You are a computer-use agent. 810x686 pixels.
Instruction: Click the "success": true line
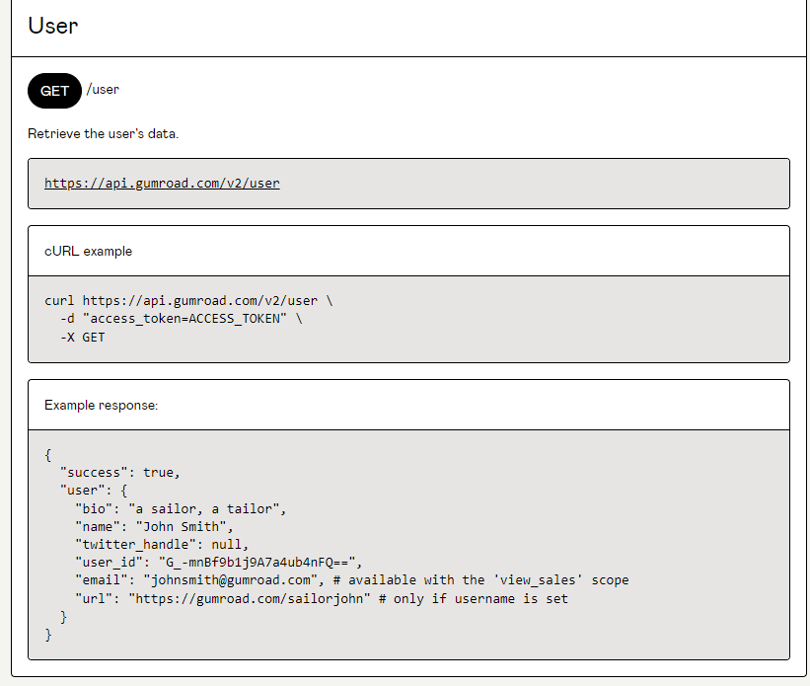pyautogui.click(x=119, y=473)
